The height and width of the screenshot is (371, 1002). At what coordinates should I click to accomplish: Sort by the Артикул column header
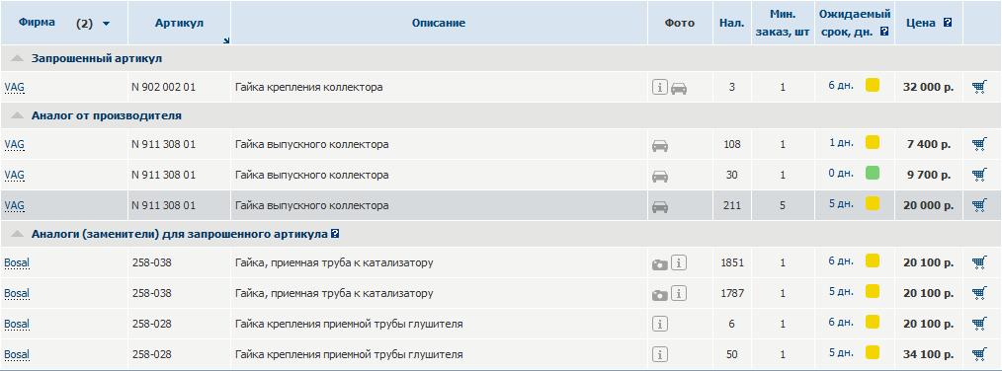click(179, 23)
